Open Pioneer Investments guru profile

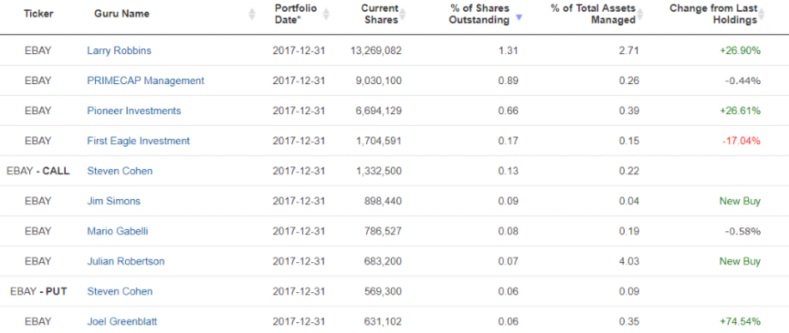click(x=133, y=111)
